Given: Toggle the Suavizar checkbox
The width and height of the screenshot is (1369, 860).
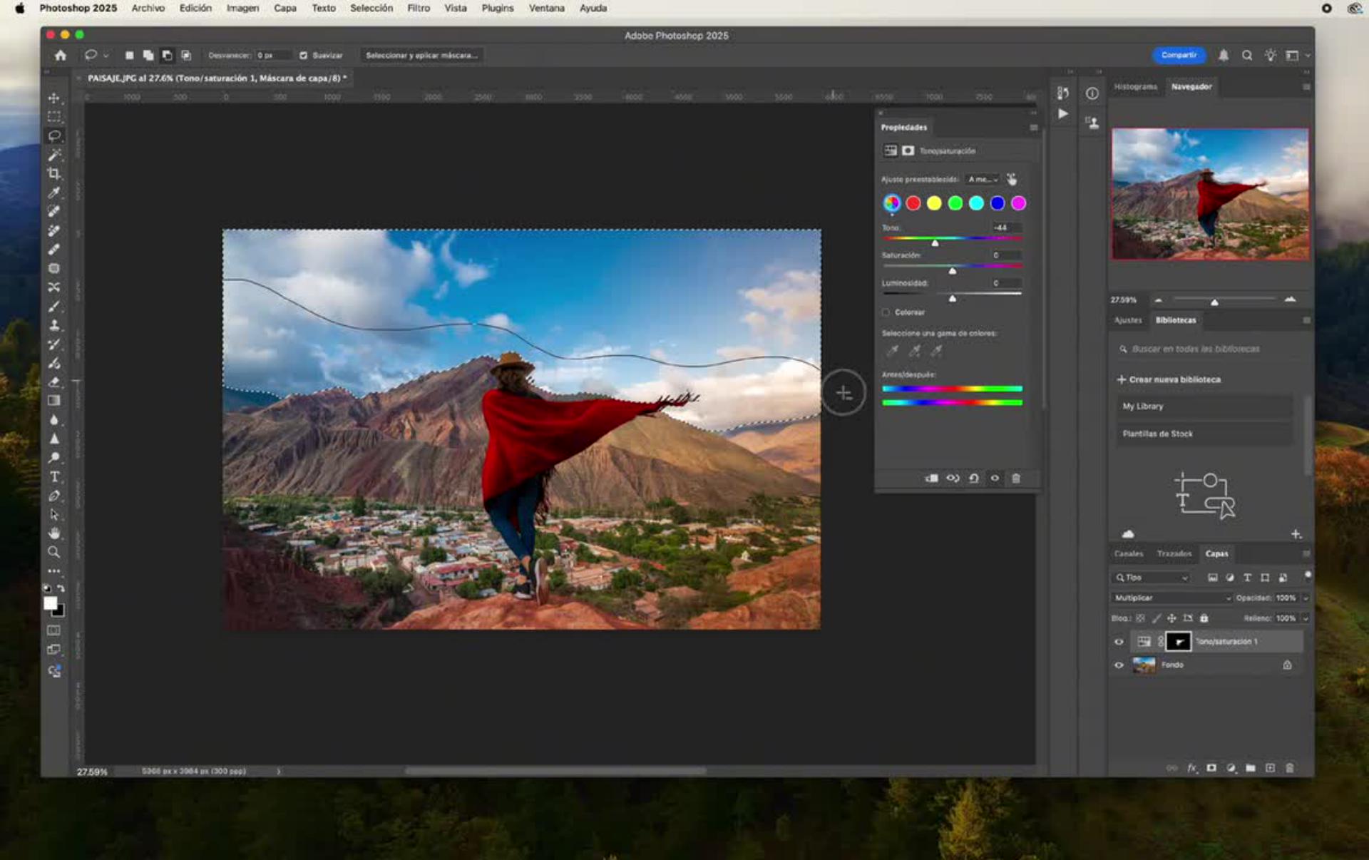Looking at the screenshot, I should [304, 55].
